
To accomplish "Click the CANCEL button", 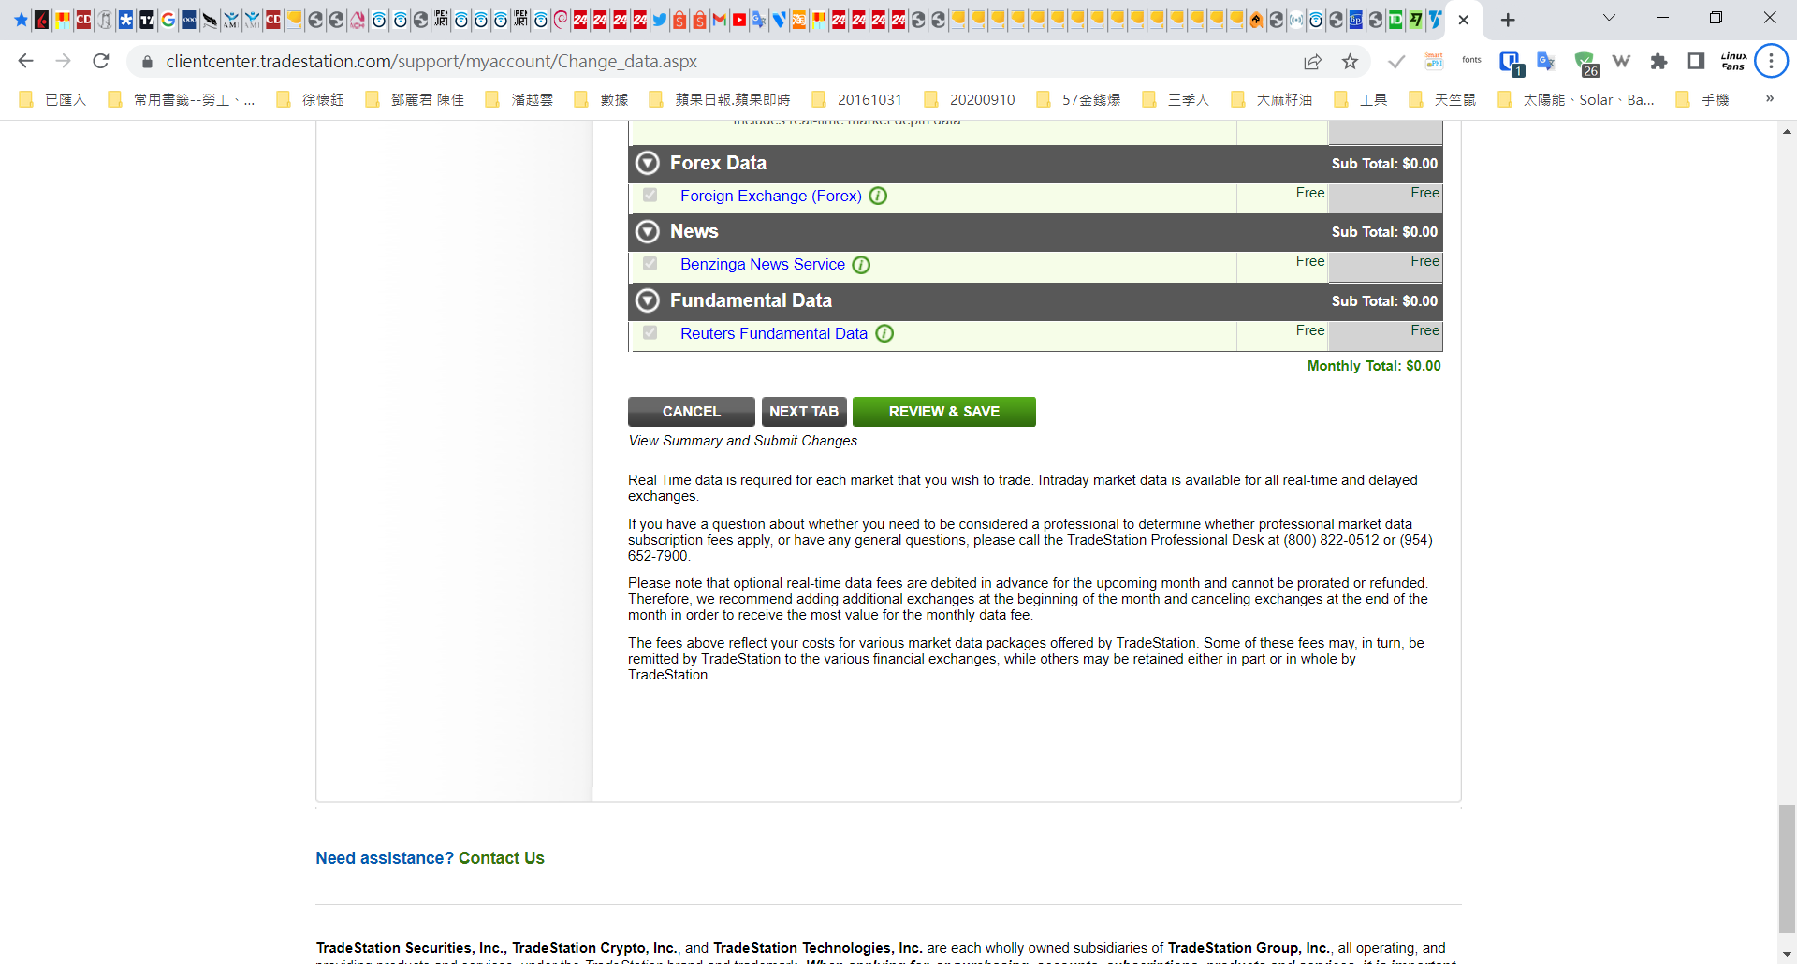I will coord(692,412).
